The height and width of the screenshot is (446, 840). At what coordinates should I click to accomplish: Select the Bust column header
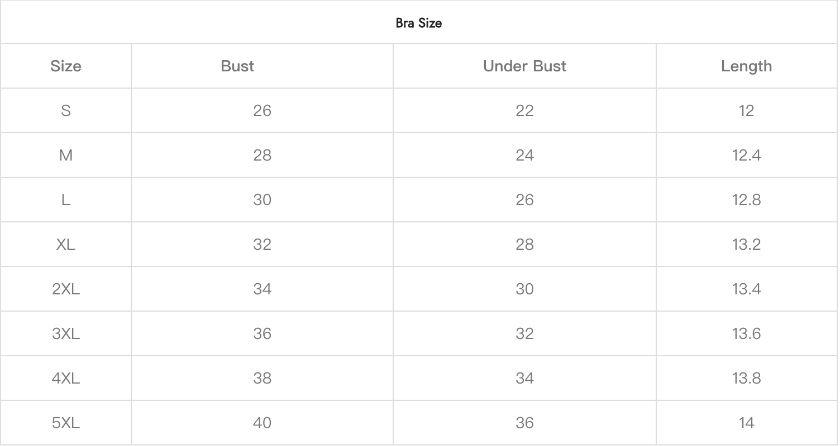click(x=237, y=66)
